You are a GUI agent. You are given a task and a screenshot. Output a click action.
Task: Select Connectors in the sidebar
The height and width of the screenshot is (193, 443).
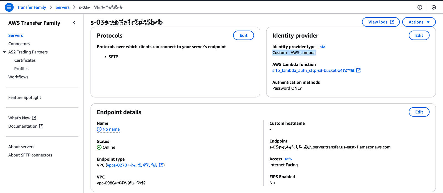19,43
